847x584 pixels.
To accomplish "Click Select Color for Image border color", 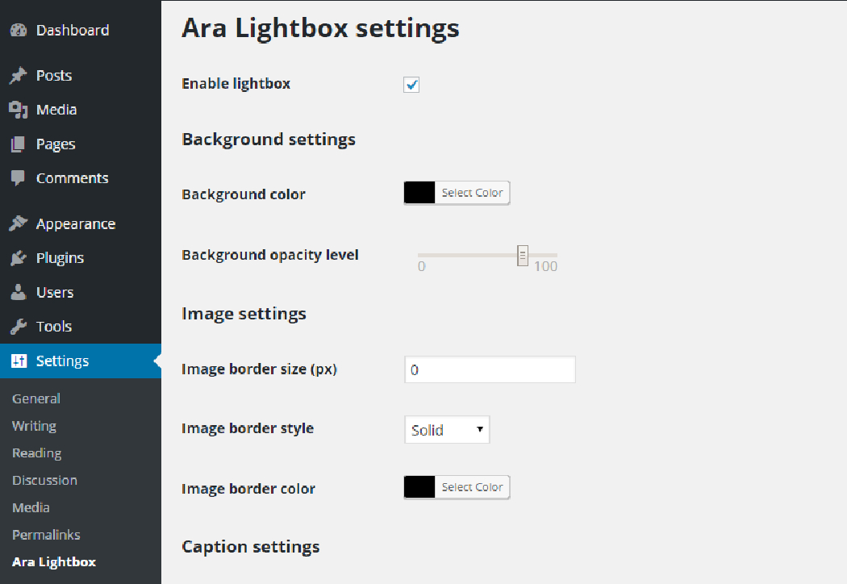I will point(472,487).
